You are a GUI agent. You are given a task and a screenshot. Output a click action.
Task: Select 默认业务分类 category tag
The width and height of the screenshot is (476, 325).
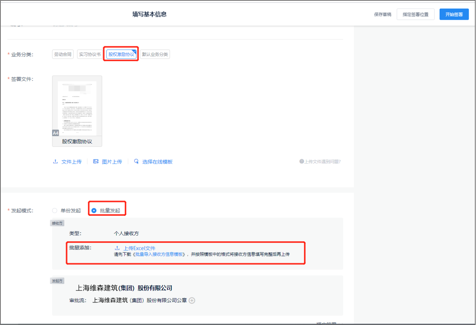pyautogui.click(x=155, y=54)
